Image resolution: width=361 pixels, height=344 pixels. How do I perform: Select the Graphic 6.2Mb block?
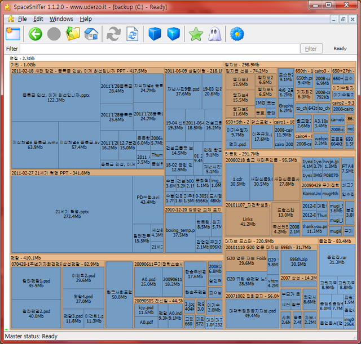(286, 108)
